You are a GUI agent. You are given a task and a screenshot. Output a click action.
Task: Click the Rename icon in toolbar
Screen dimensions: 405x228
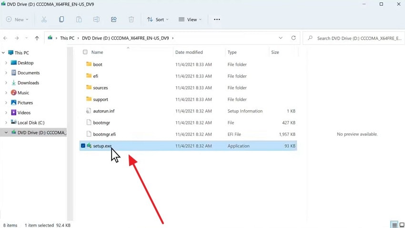tap(96, 20)
